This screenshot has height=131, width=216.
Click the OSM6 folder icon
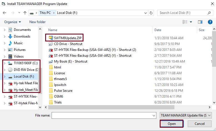(51, 96)
